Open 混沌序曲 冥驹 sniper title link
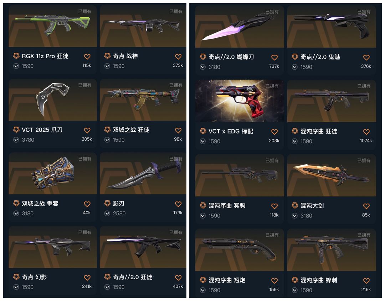Viewport: 385px width, 301px height. click(x=227, y=206)
